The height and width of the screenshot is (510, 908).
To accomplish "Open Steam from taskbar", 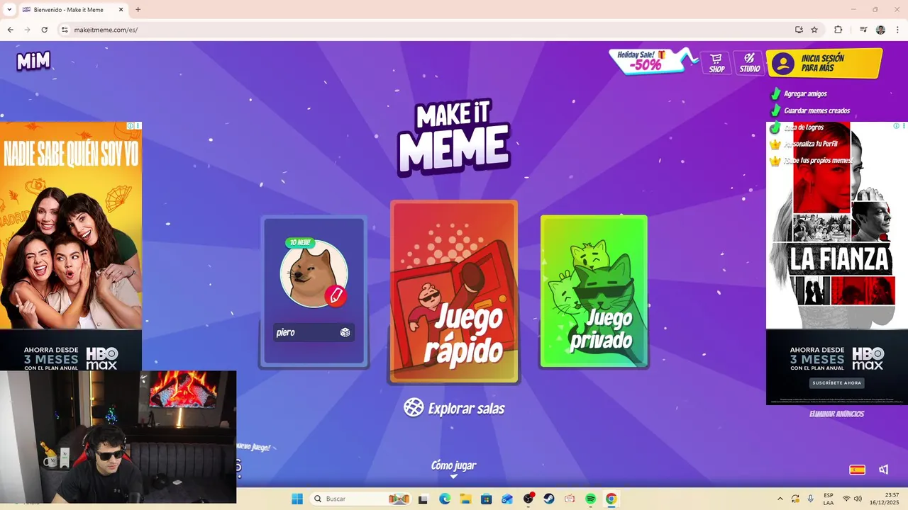I will tap(549, 499).
